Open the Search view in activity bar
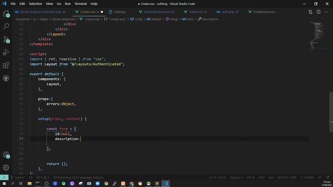 (6, 26)
